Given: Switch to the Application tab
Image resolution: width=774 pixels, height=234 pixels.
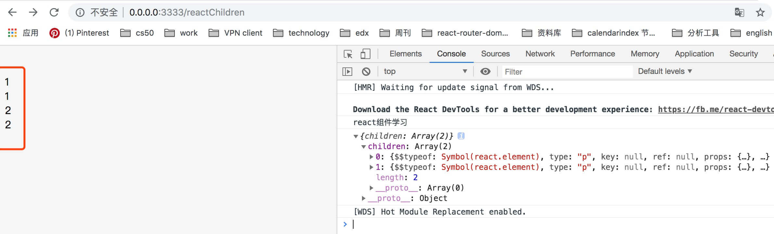Looking at the screenshot, I should pos(694,54).
